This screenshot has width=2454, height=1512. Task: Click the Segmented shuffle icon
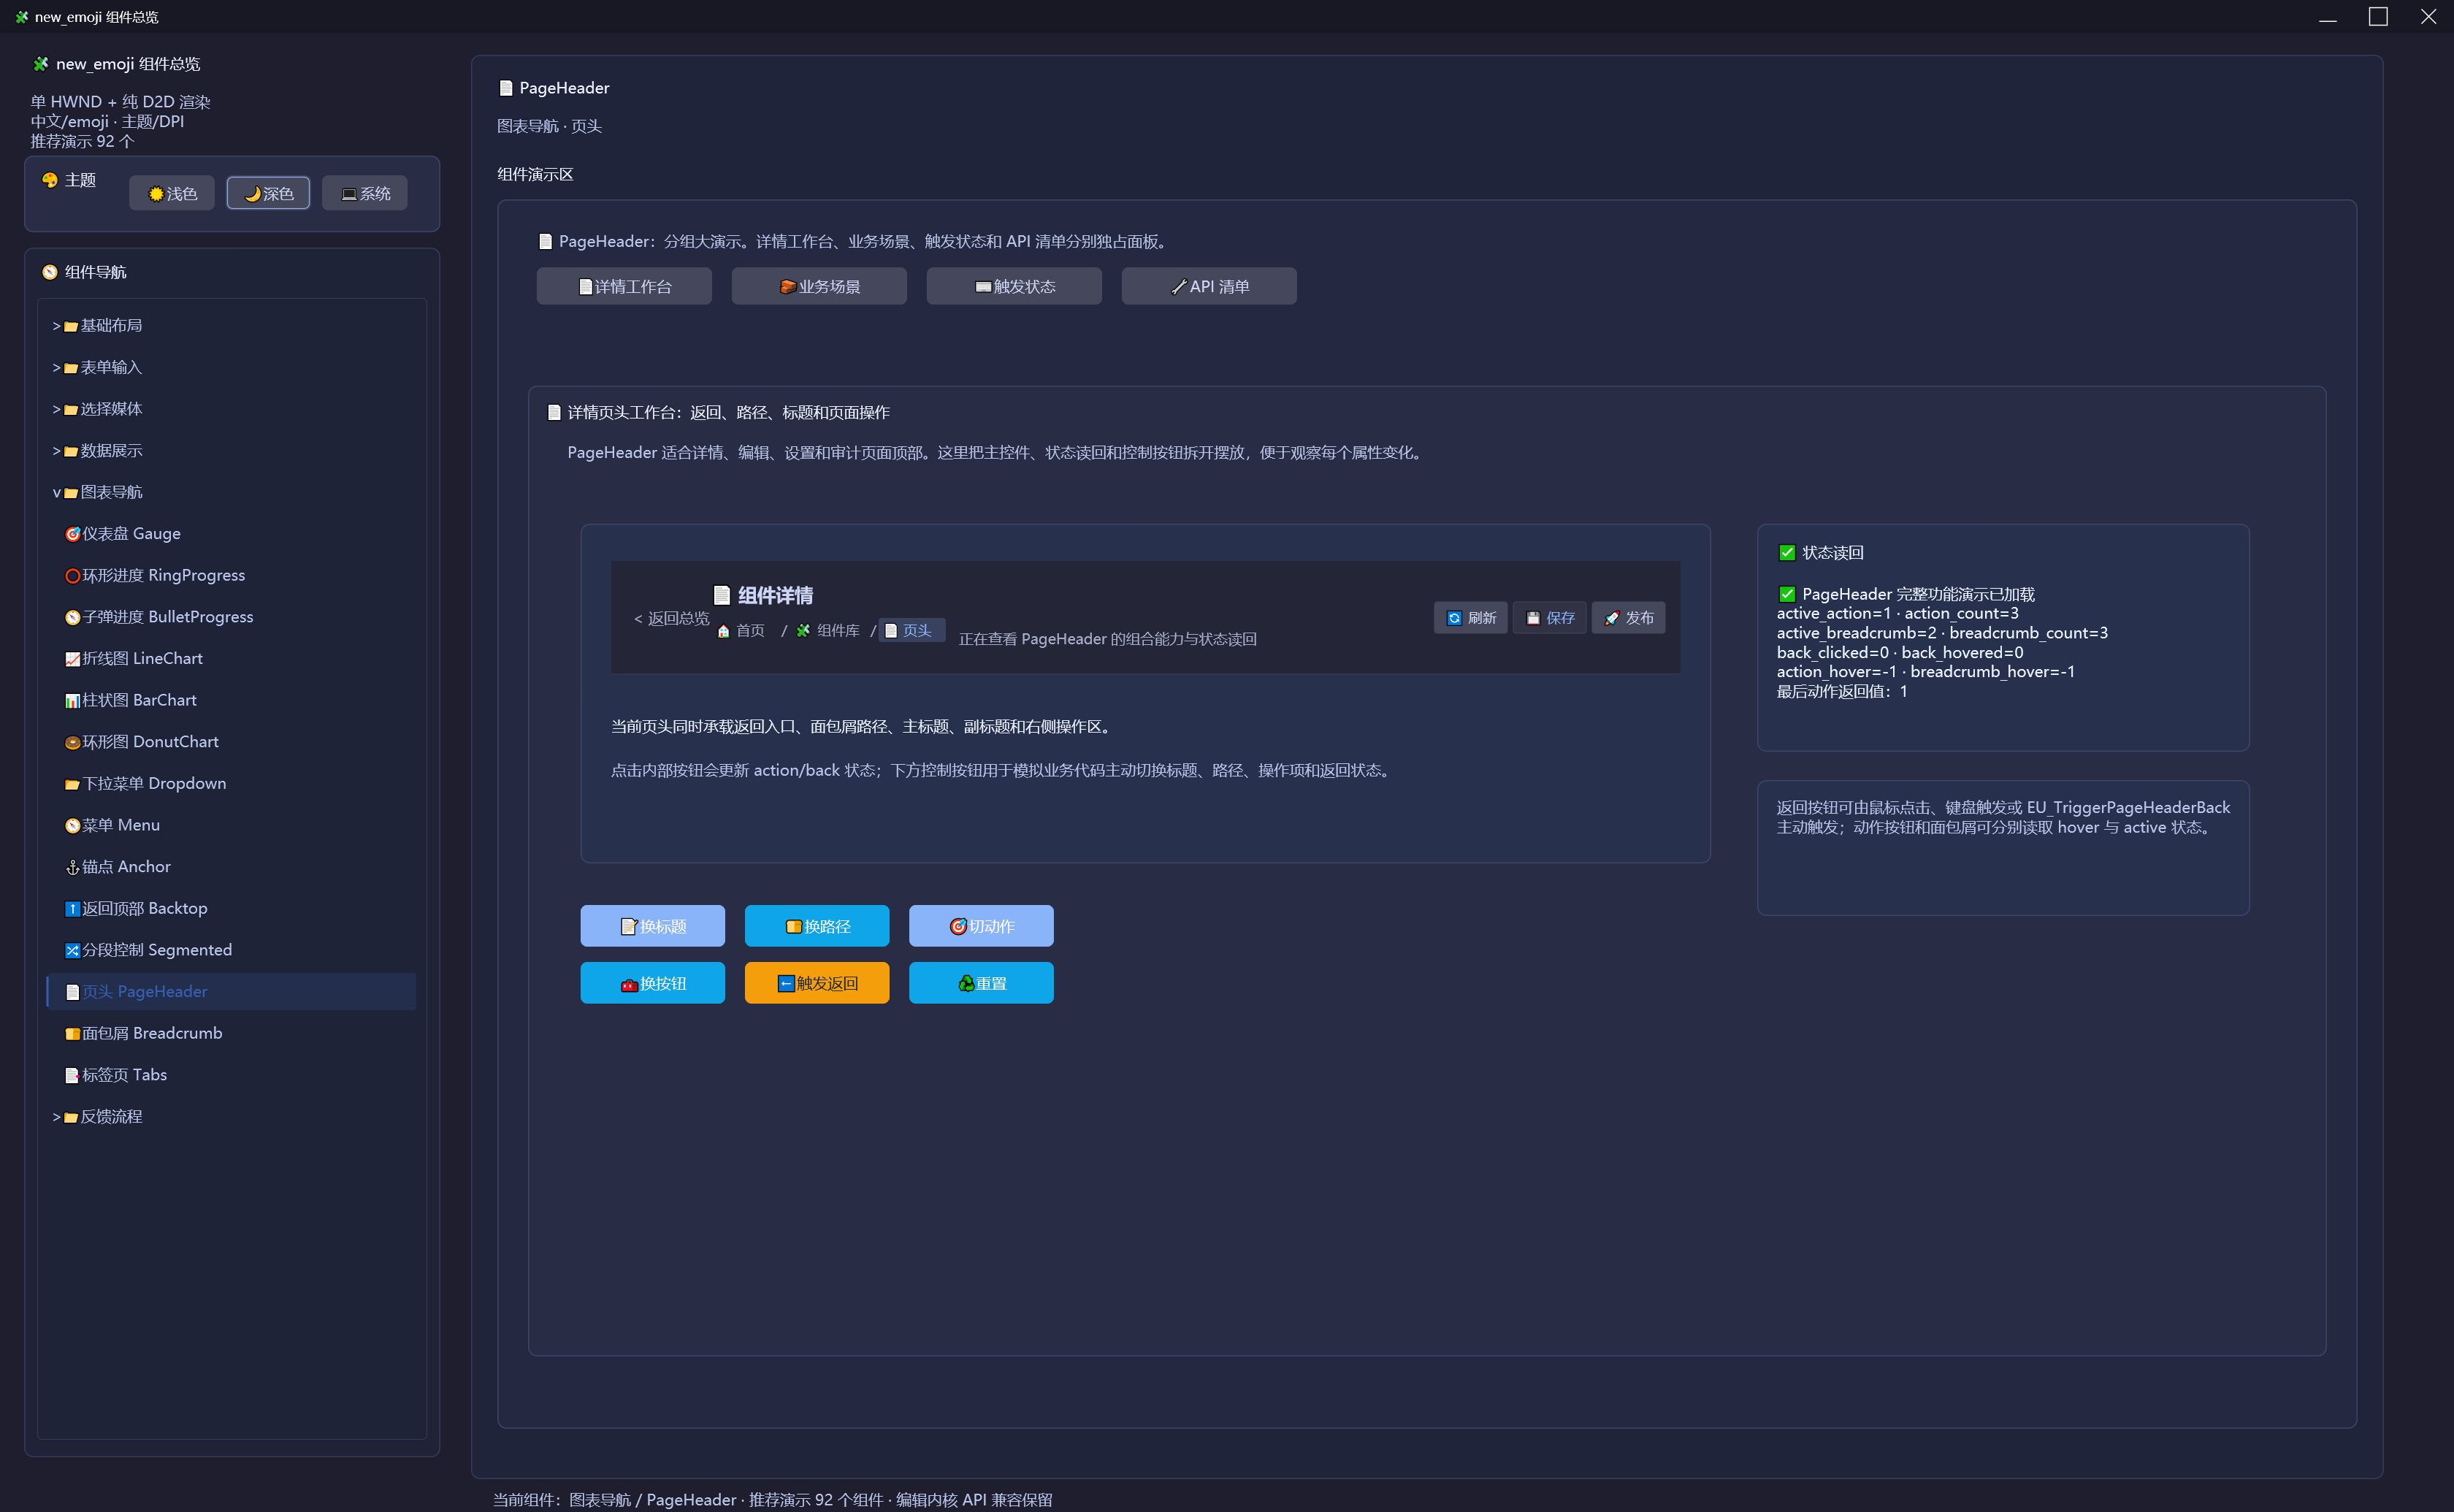click(72, 951)
